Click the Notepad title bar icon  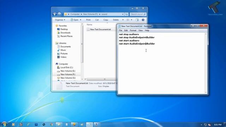119,26
